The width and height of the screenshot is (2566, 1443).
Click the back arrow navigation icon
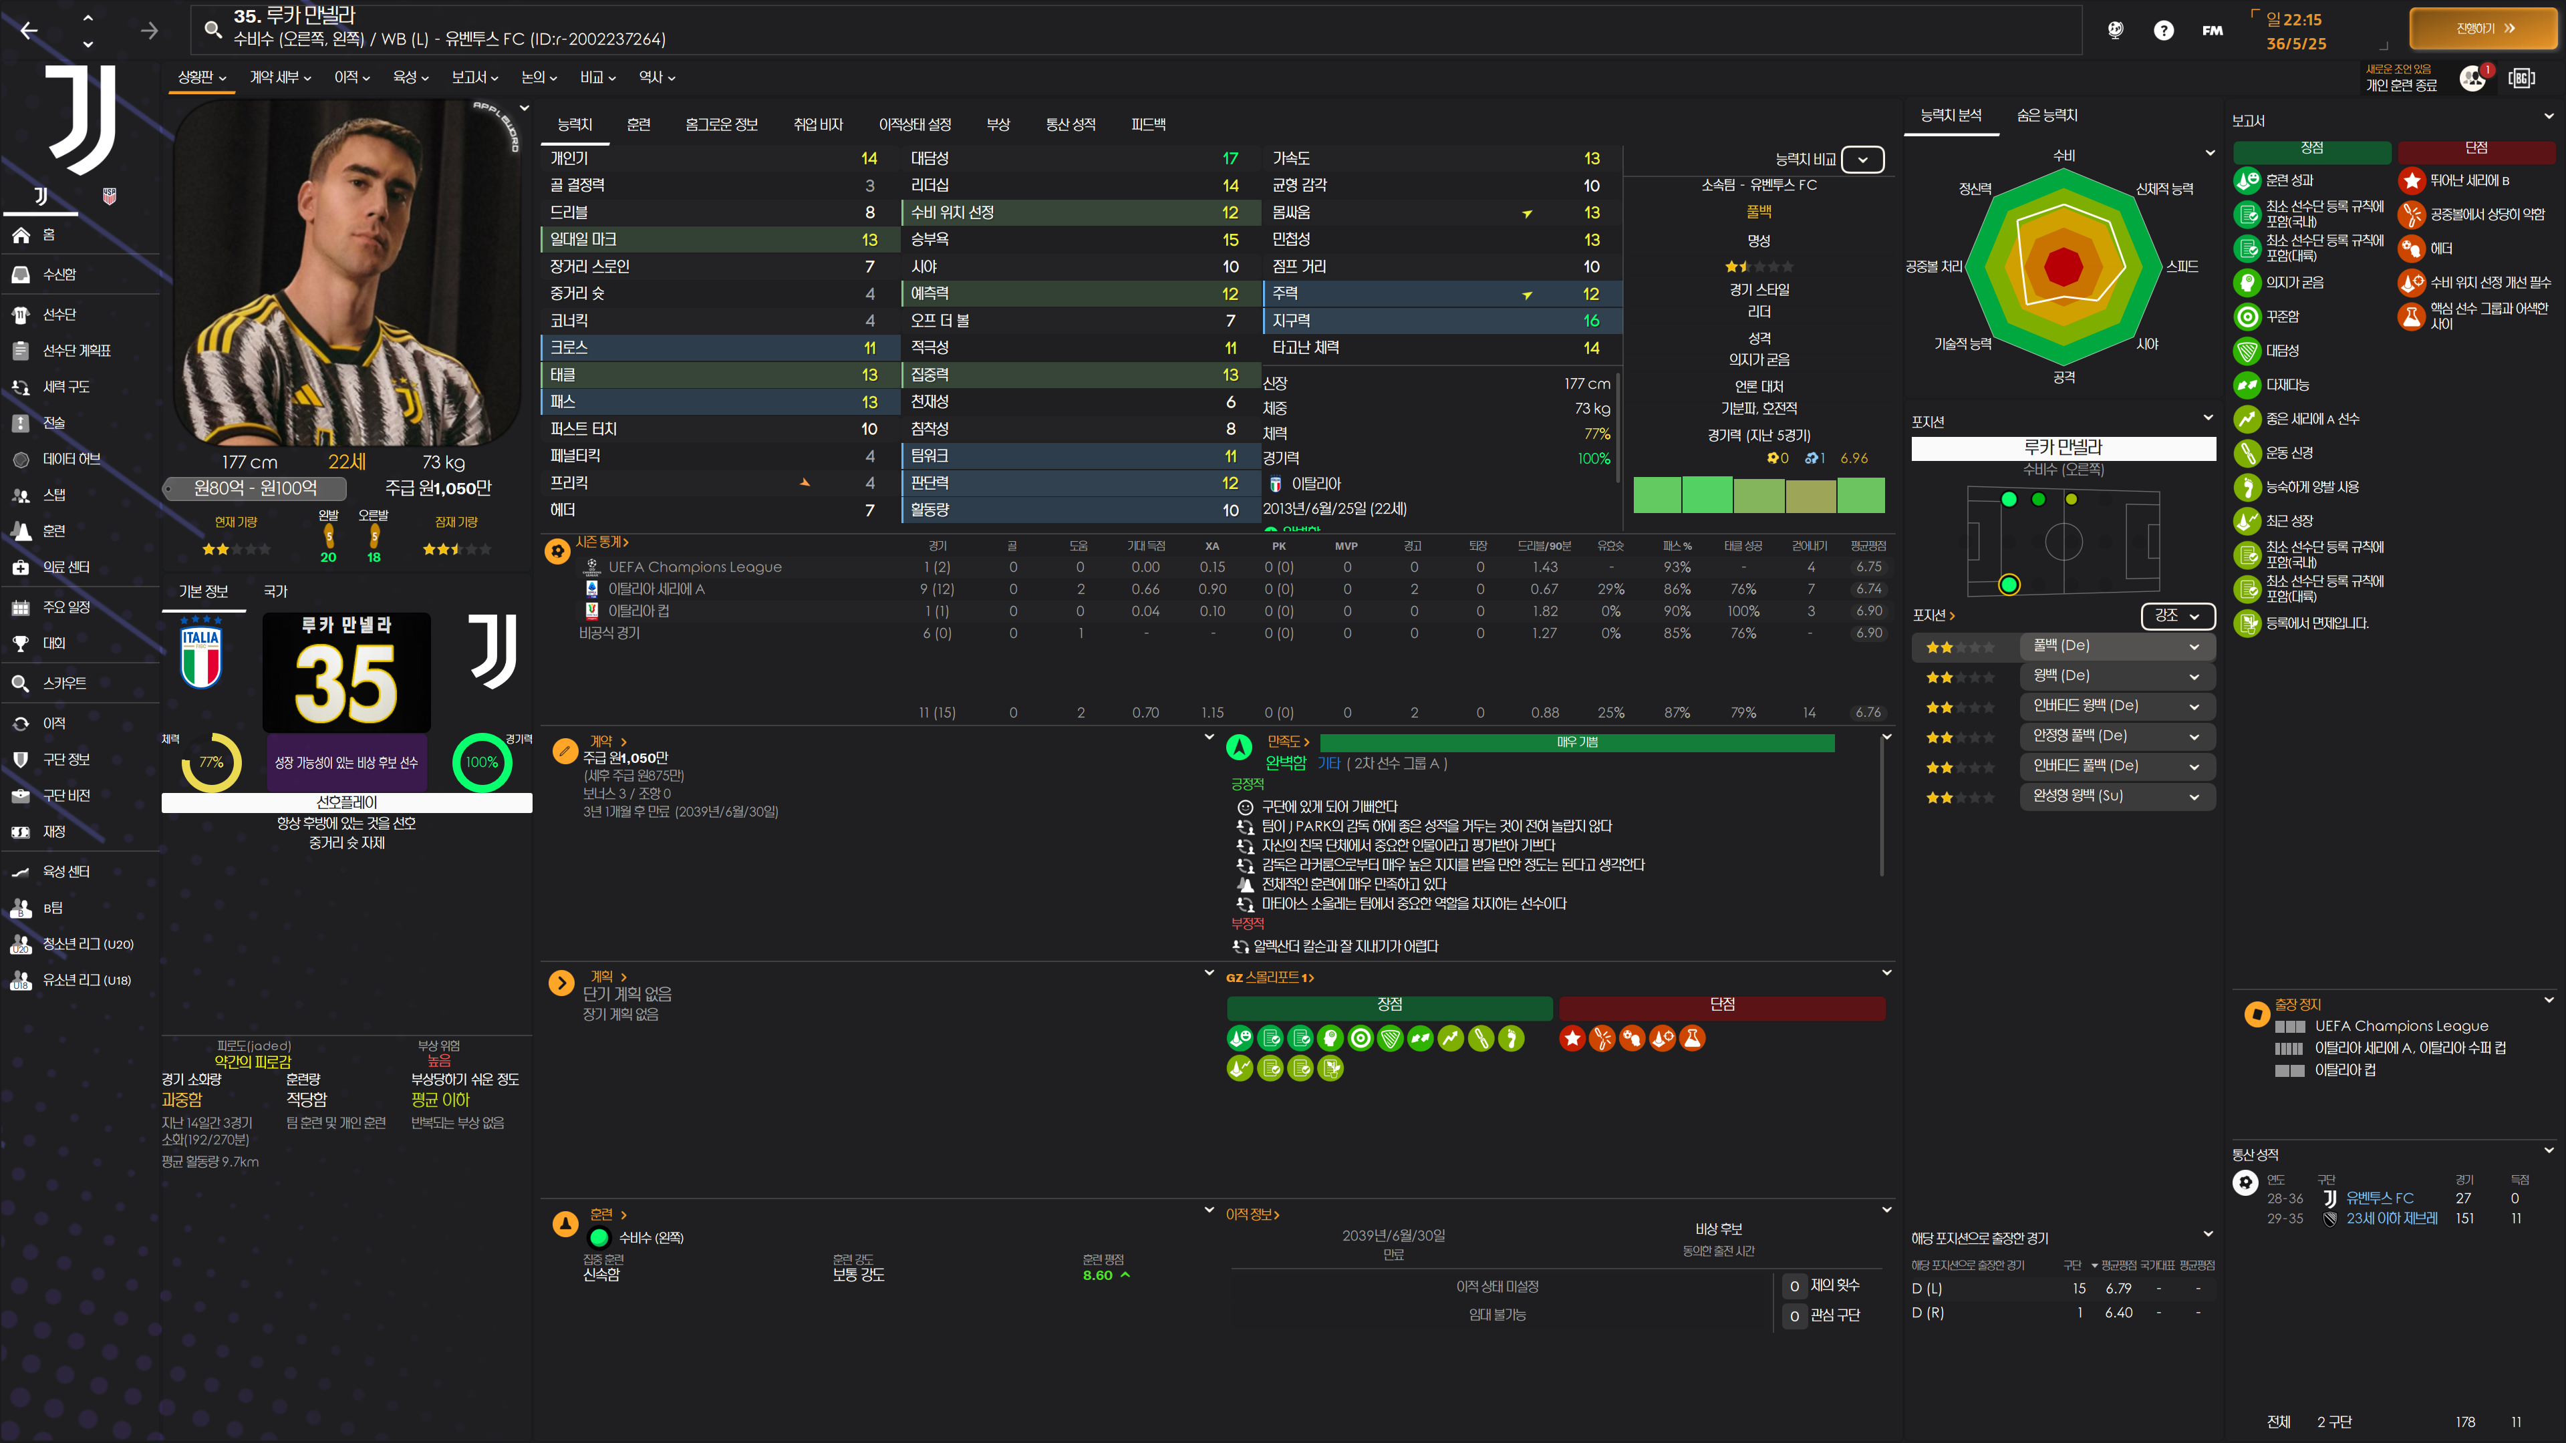pyautogui.click(x=29, y=31)
